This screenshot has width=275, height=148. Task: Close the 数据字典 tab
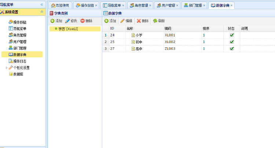click(231, 6)
